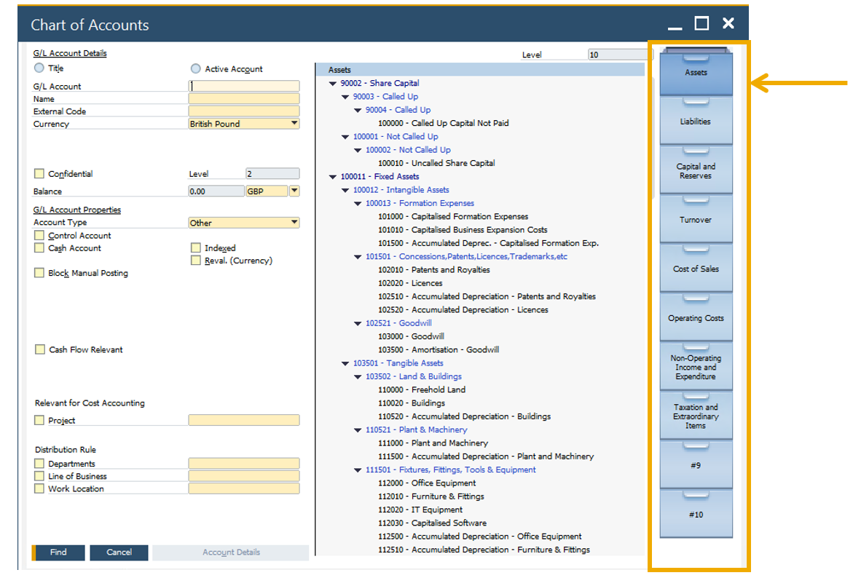Screen dimensions: 853x586
Task: Open the Account Type dropdown
Action: (294, 222)
